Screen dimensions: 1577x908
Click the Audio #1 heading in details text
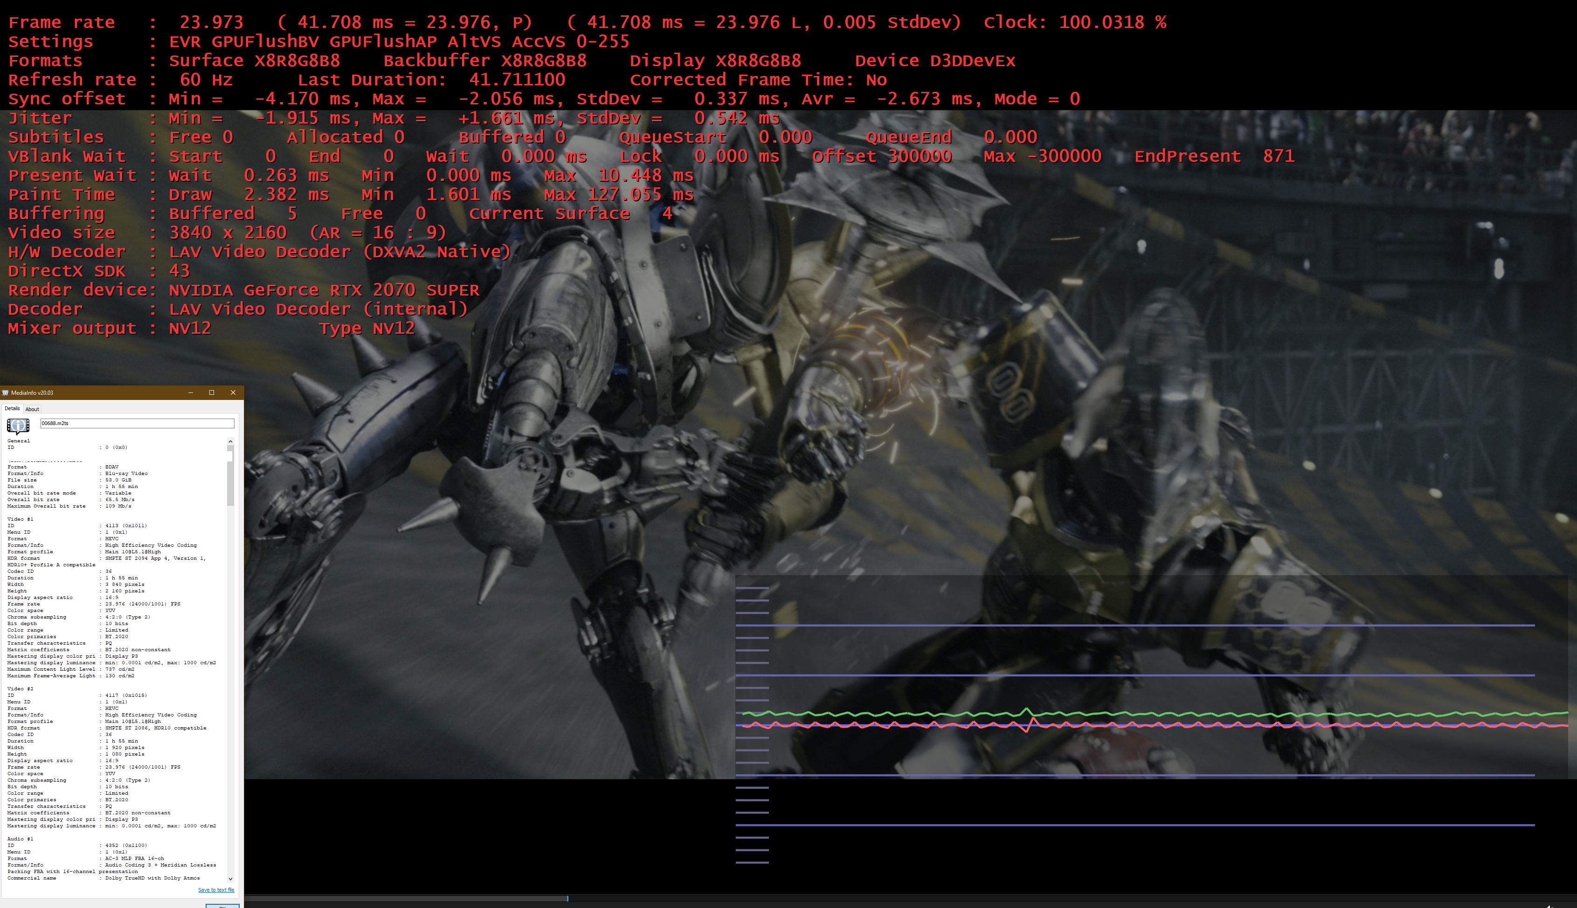point(20,839)
